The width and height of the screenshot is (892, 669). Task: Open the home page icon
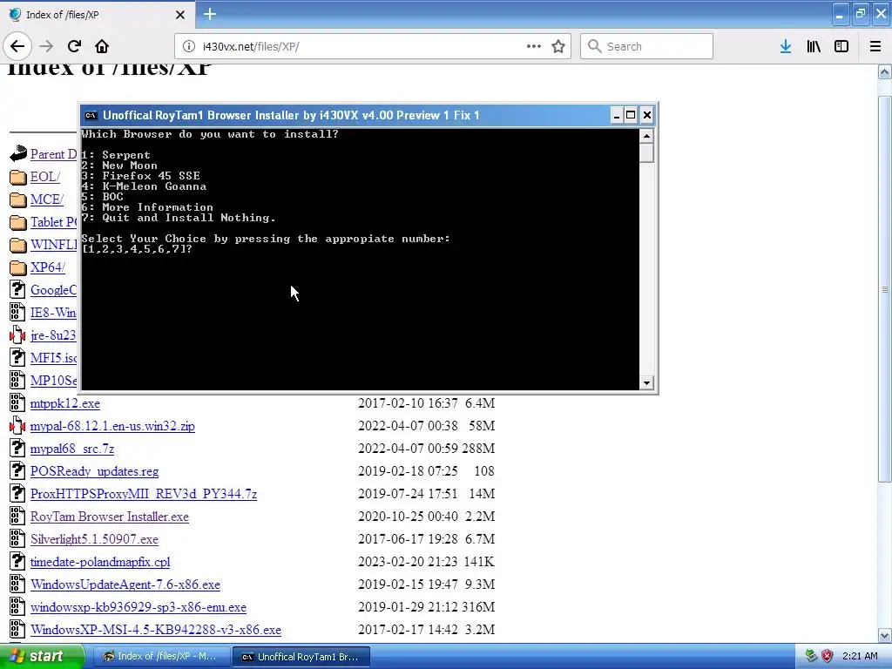click(x=102, y=46)
